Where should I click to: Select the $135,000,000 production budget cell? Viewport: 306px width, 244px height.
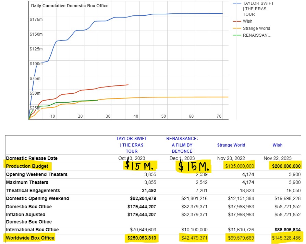coord(239,166)
